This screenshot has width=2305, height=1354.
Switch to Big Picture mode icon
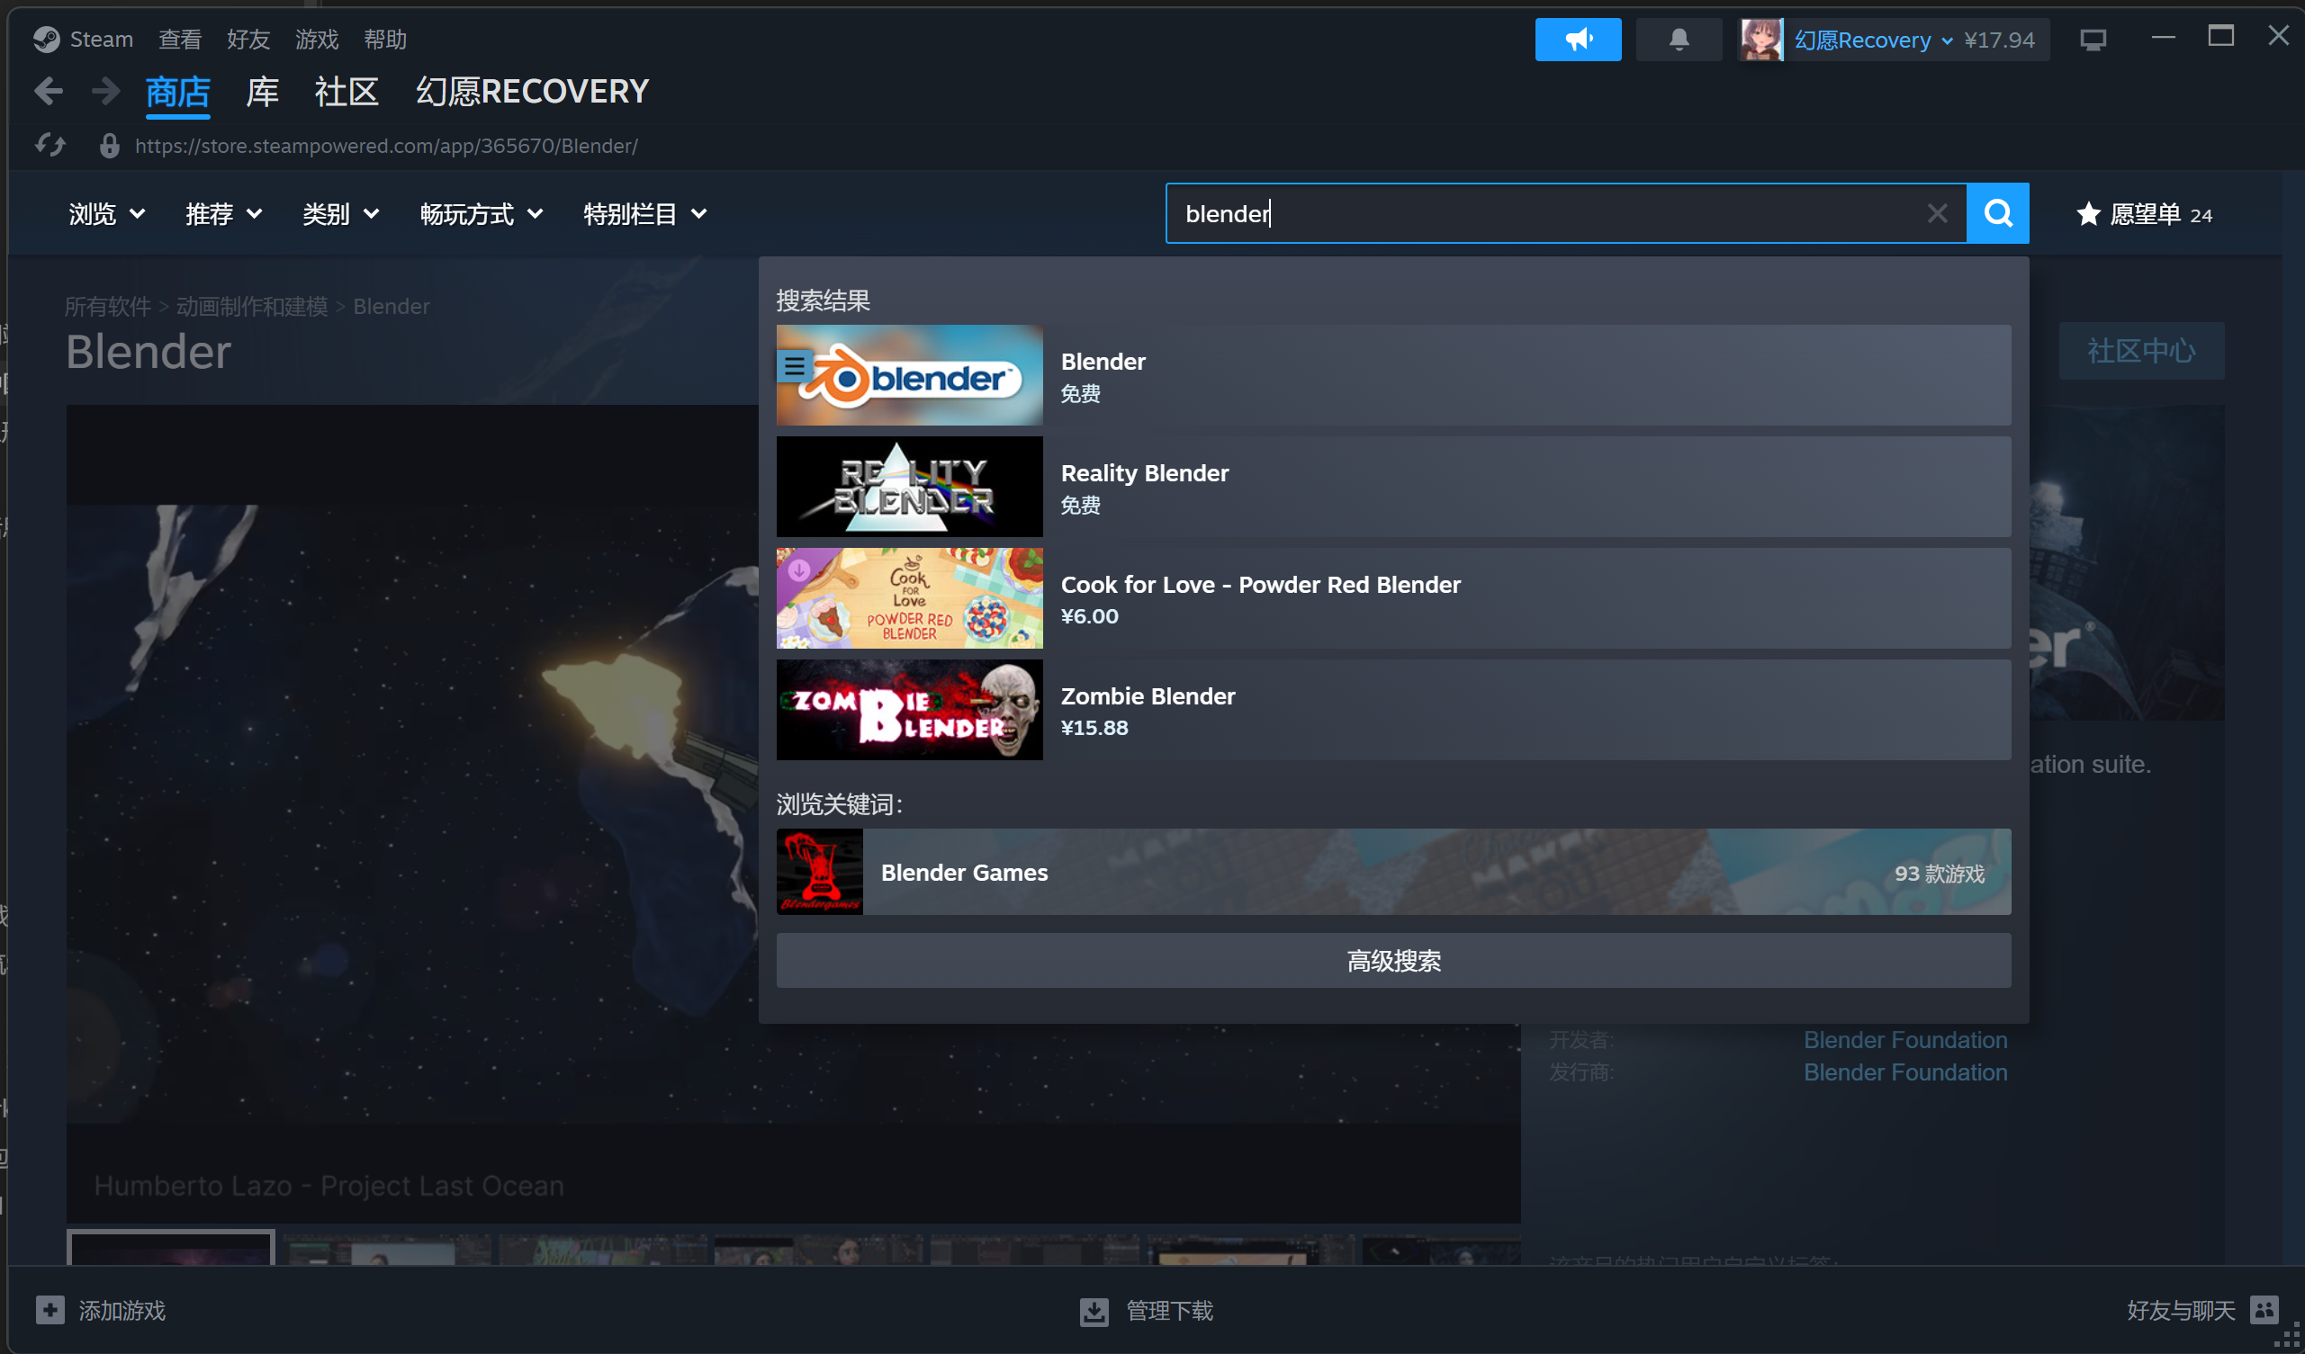(x=2093, y=40)
